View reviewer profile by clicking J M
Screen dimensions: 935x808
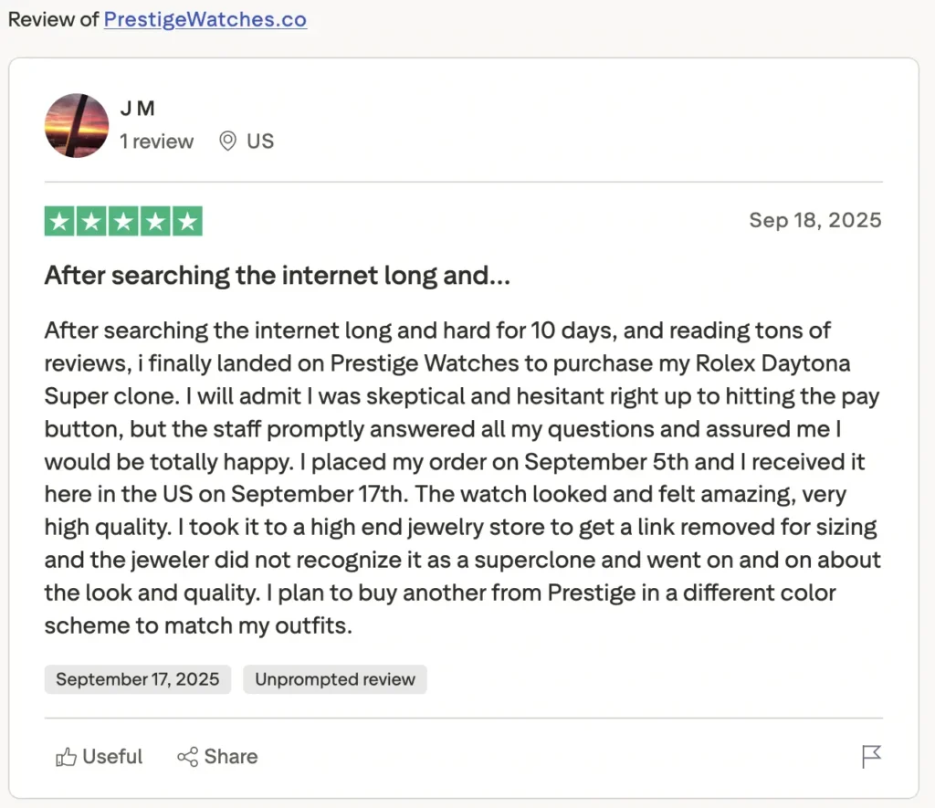(x=138, y=108)
